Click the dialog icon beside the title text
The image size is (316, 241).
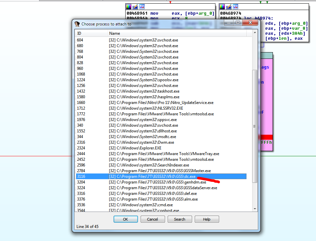coord(77,24)
